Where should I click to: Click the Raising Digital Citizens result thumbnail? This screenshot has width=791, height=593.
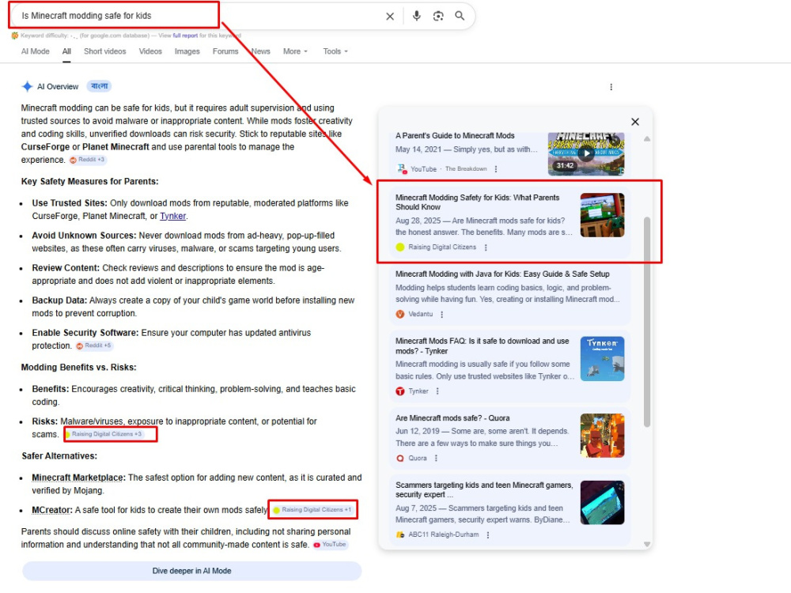point(602,215)
